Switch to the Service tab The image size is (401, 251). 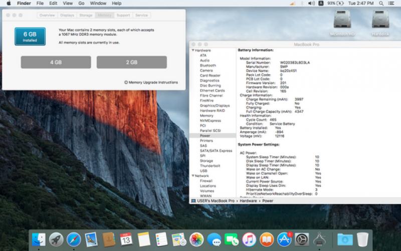click(141, 16)
